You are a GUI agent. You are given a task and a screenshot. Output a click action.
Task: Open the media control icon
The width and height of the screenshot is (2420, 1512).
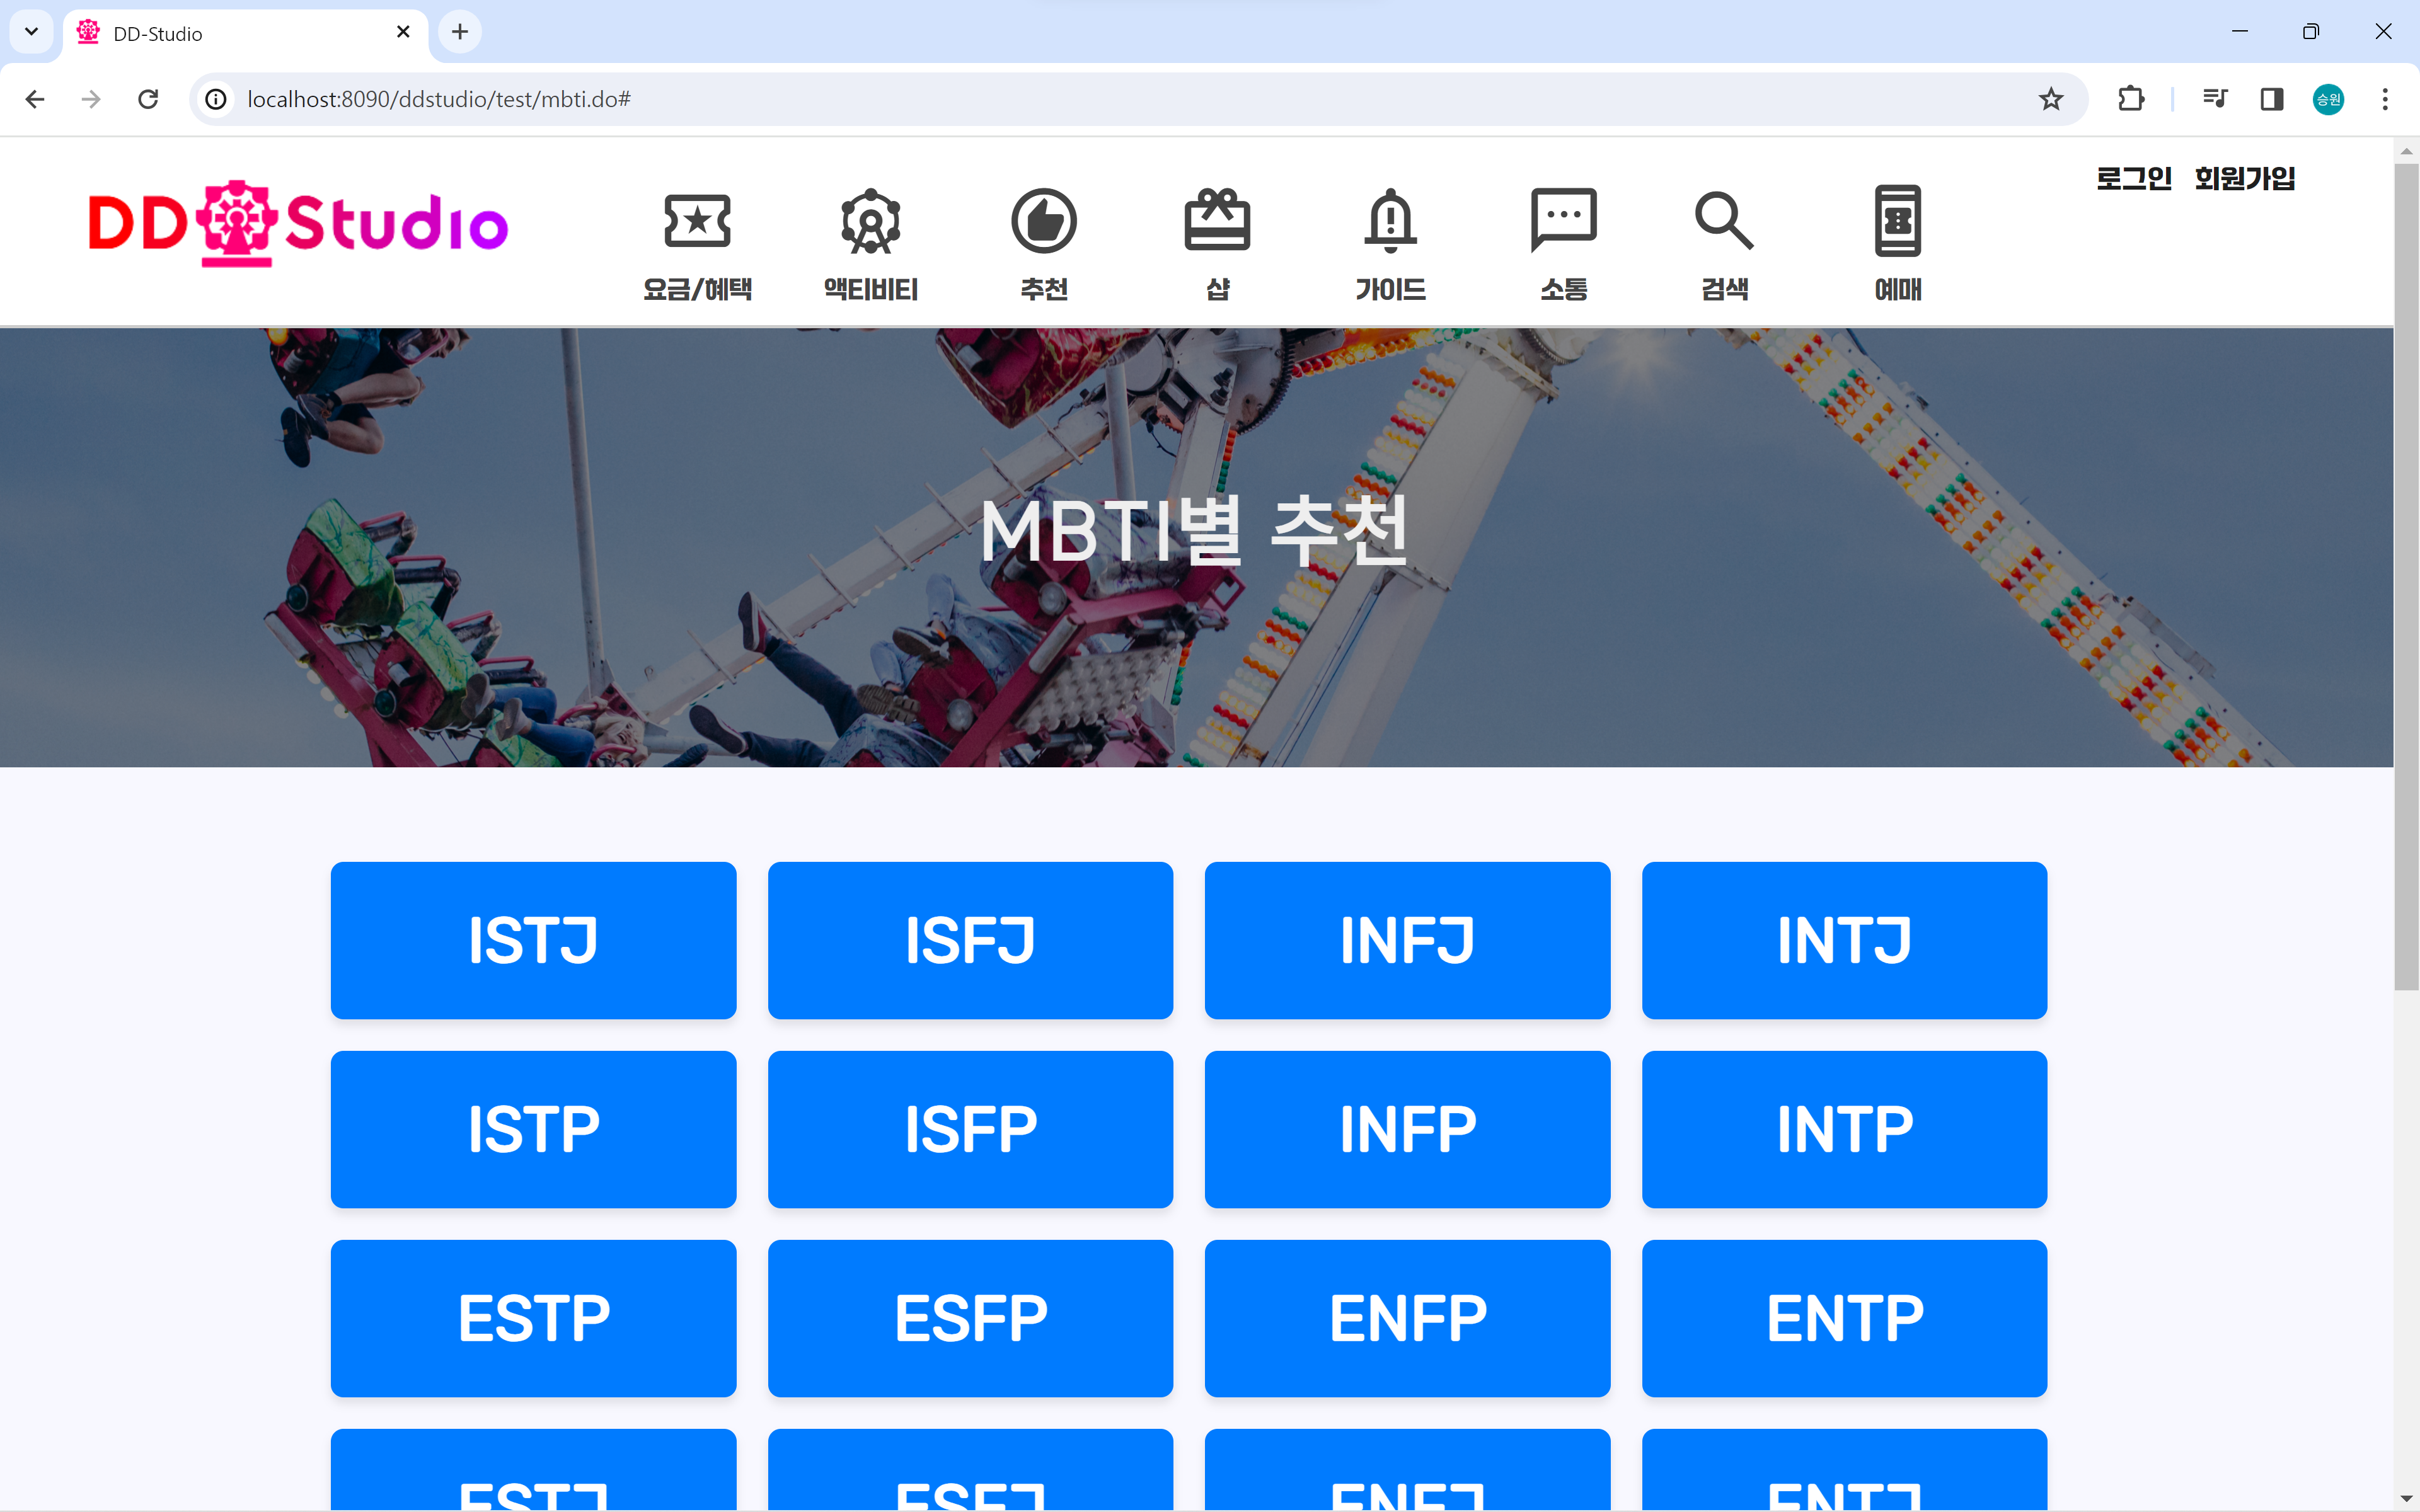pyautogui.click(x=2215, y=99)
